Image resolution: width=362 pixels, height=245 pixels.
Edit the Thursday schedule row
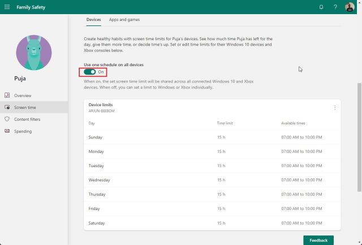(x=212, y=194)
